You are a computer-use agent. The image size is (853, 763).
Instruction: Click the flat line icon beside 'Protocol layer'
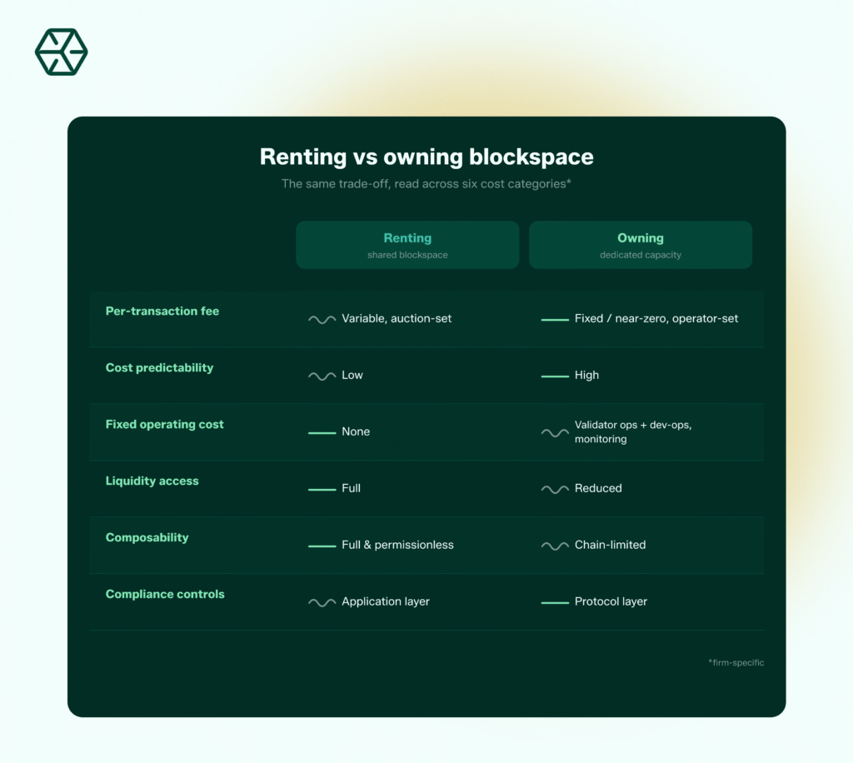(x=555, y=602)
